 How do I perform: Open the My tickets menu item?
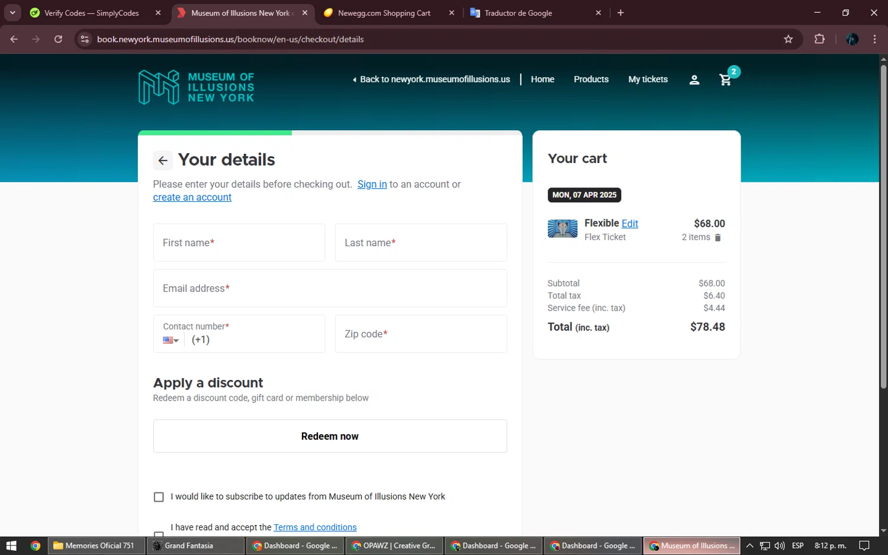[648, 79]
